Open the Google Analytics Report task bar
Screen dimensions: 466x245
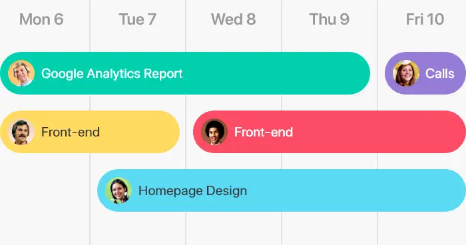185,73
